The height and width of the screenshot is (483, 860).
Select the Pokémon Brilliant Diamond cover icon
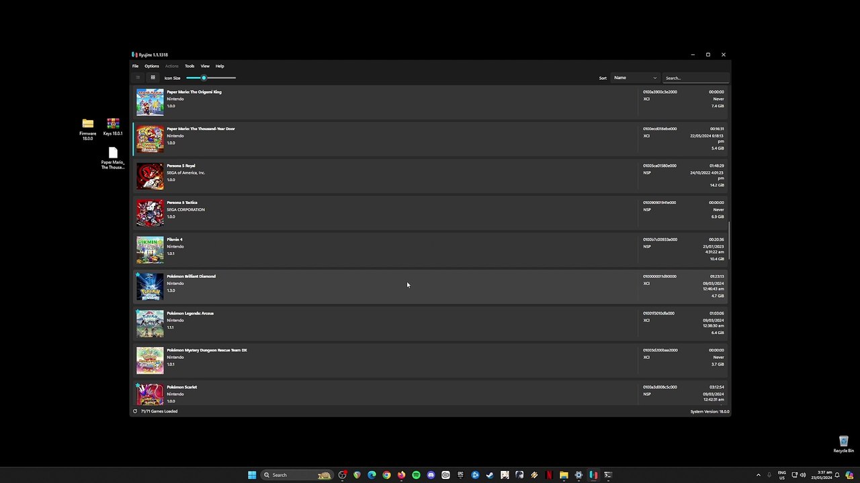(150, 286)
